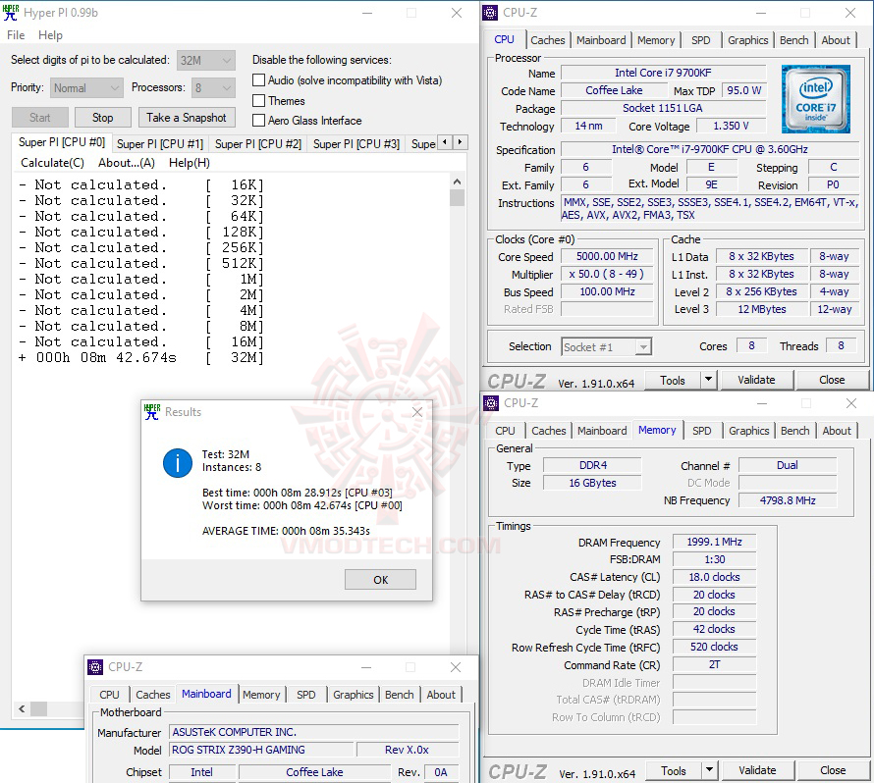Click Tools button in top CPU-Z window
This screenshot has height=783, width=874.
(x=673, y=381)
